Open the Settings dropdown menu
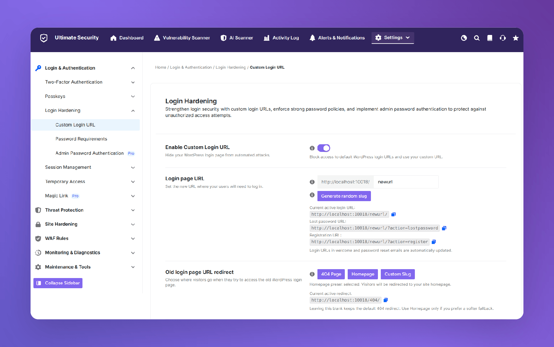Image resolution: width=554 pixels, height=347 pixels. (x=393, y=38)
